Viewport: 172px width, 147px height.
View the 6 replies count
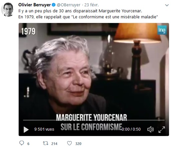pyautogui.click(x=28, y=144)
